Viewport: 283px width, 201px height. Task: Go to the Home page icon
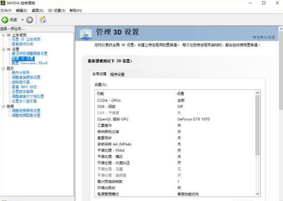pyautogui.click(x=43, y=20)
